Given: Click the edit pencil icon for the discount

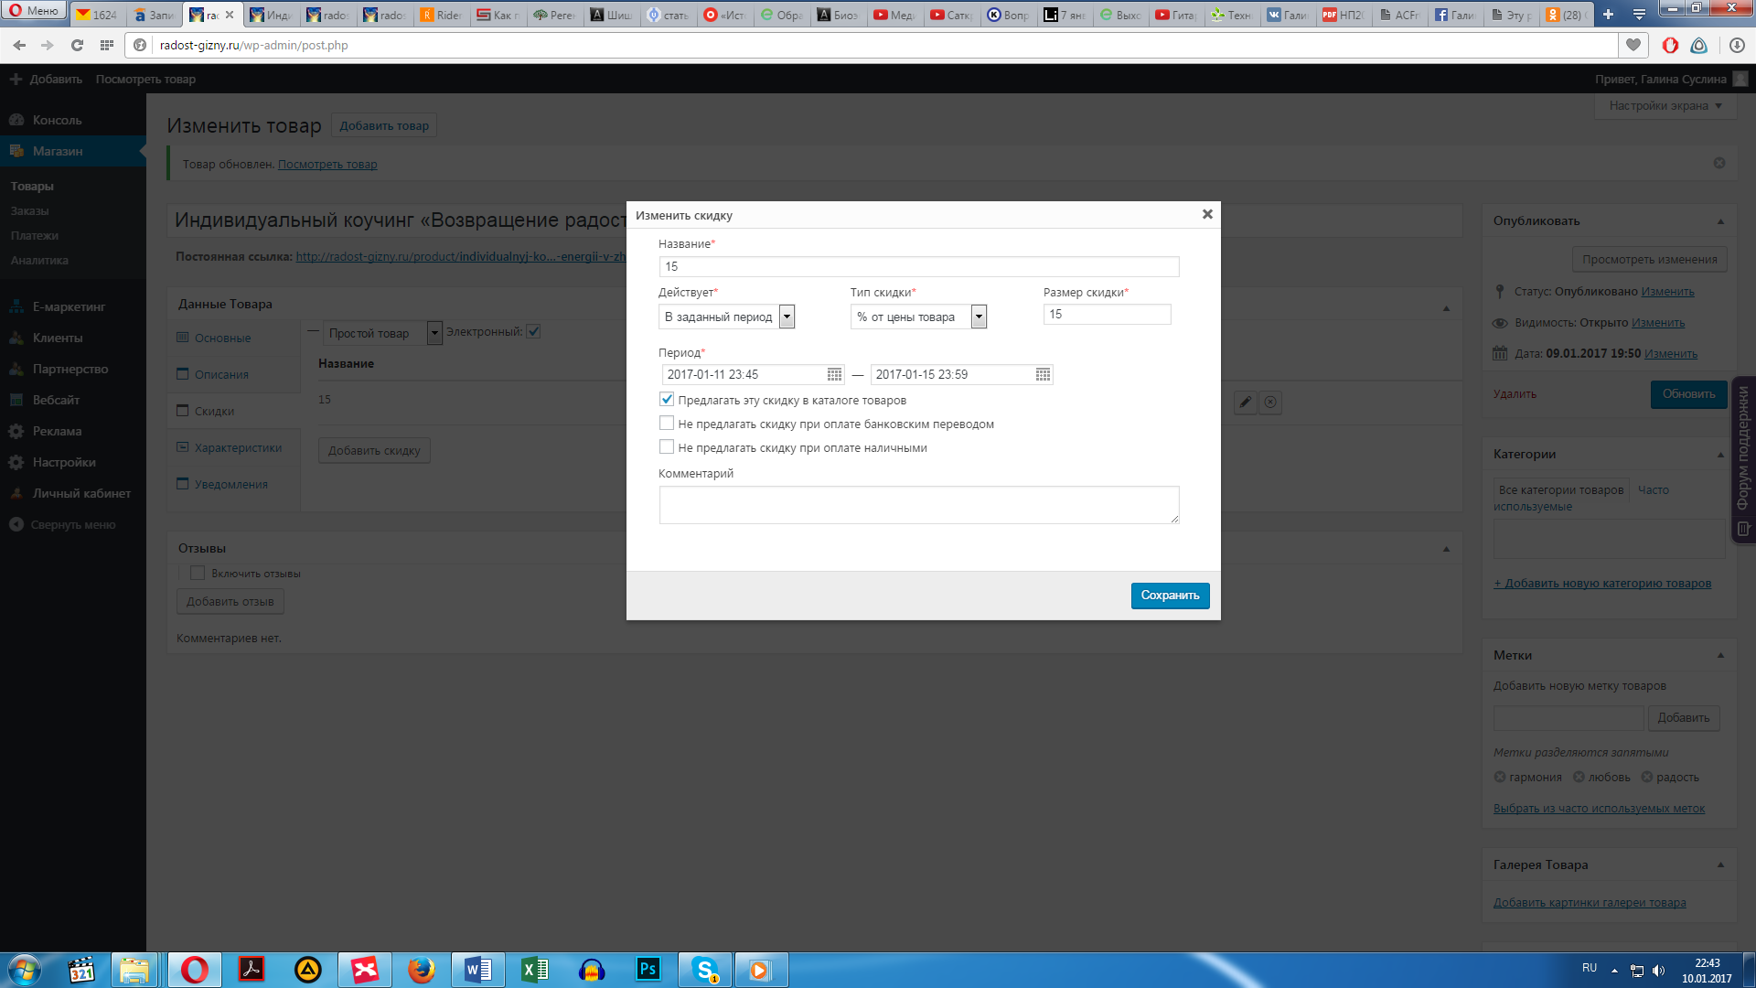Looking at the screenshot, I should click(1245, 402).
